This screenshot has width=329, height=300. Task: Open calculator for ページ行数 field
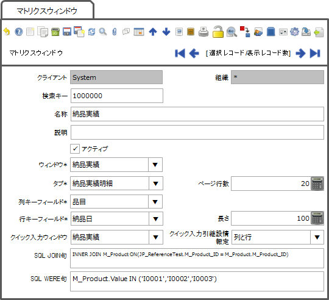[x=317, y=184]
